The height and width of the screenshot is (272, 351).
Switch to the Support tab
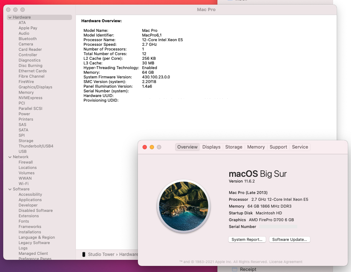point(278,147)
